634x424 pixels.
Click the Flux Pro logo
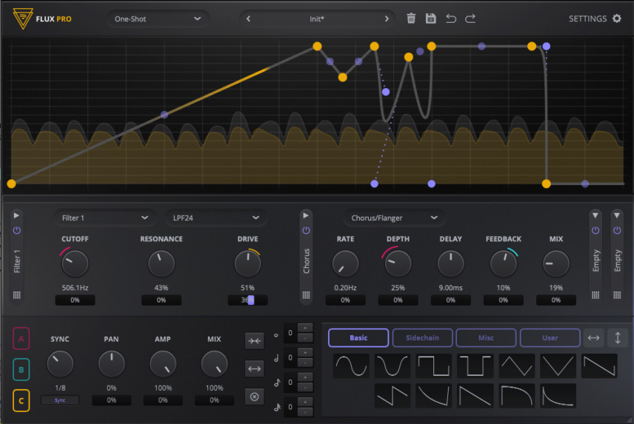23,18
